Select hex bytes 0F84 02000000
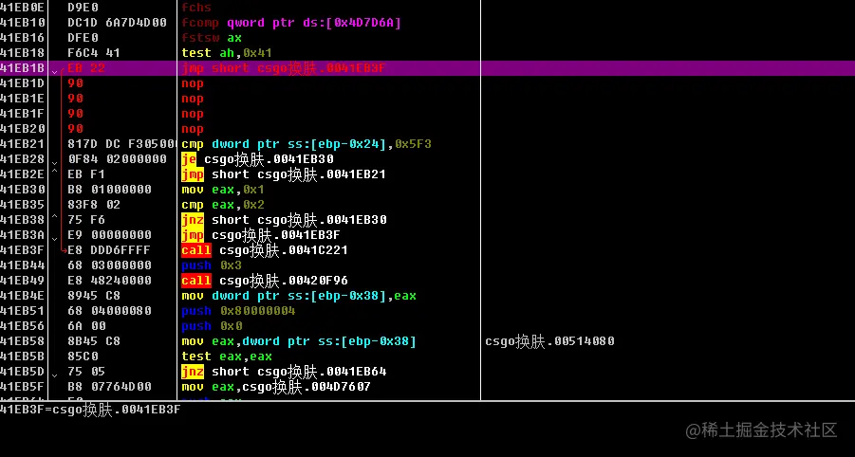The image size is (855, 457). click(x=117, y=159)
